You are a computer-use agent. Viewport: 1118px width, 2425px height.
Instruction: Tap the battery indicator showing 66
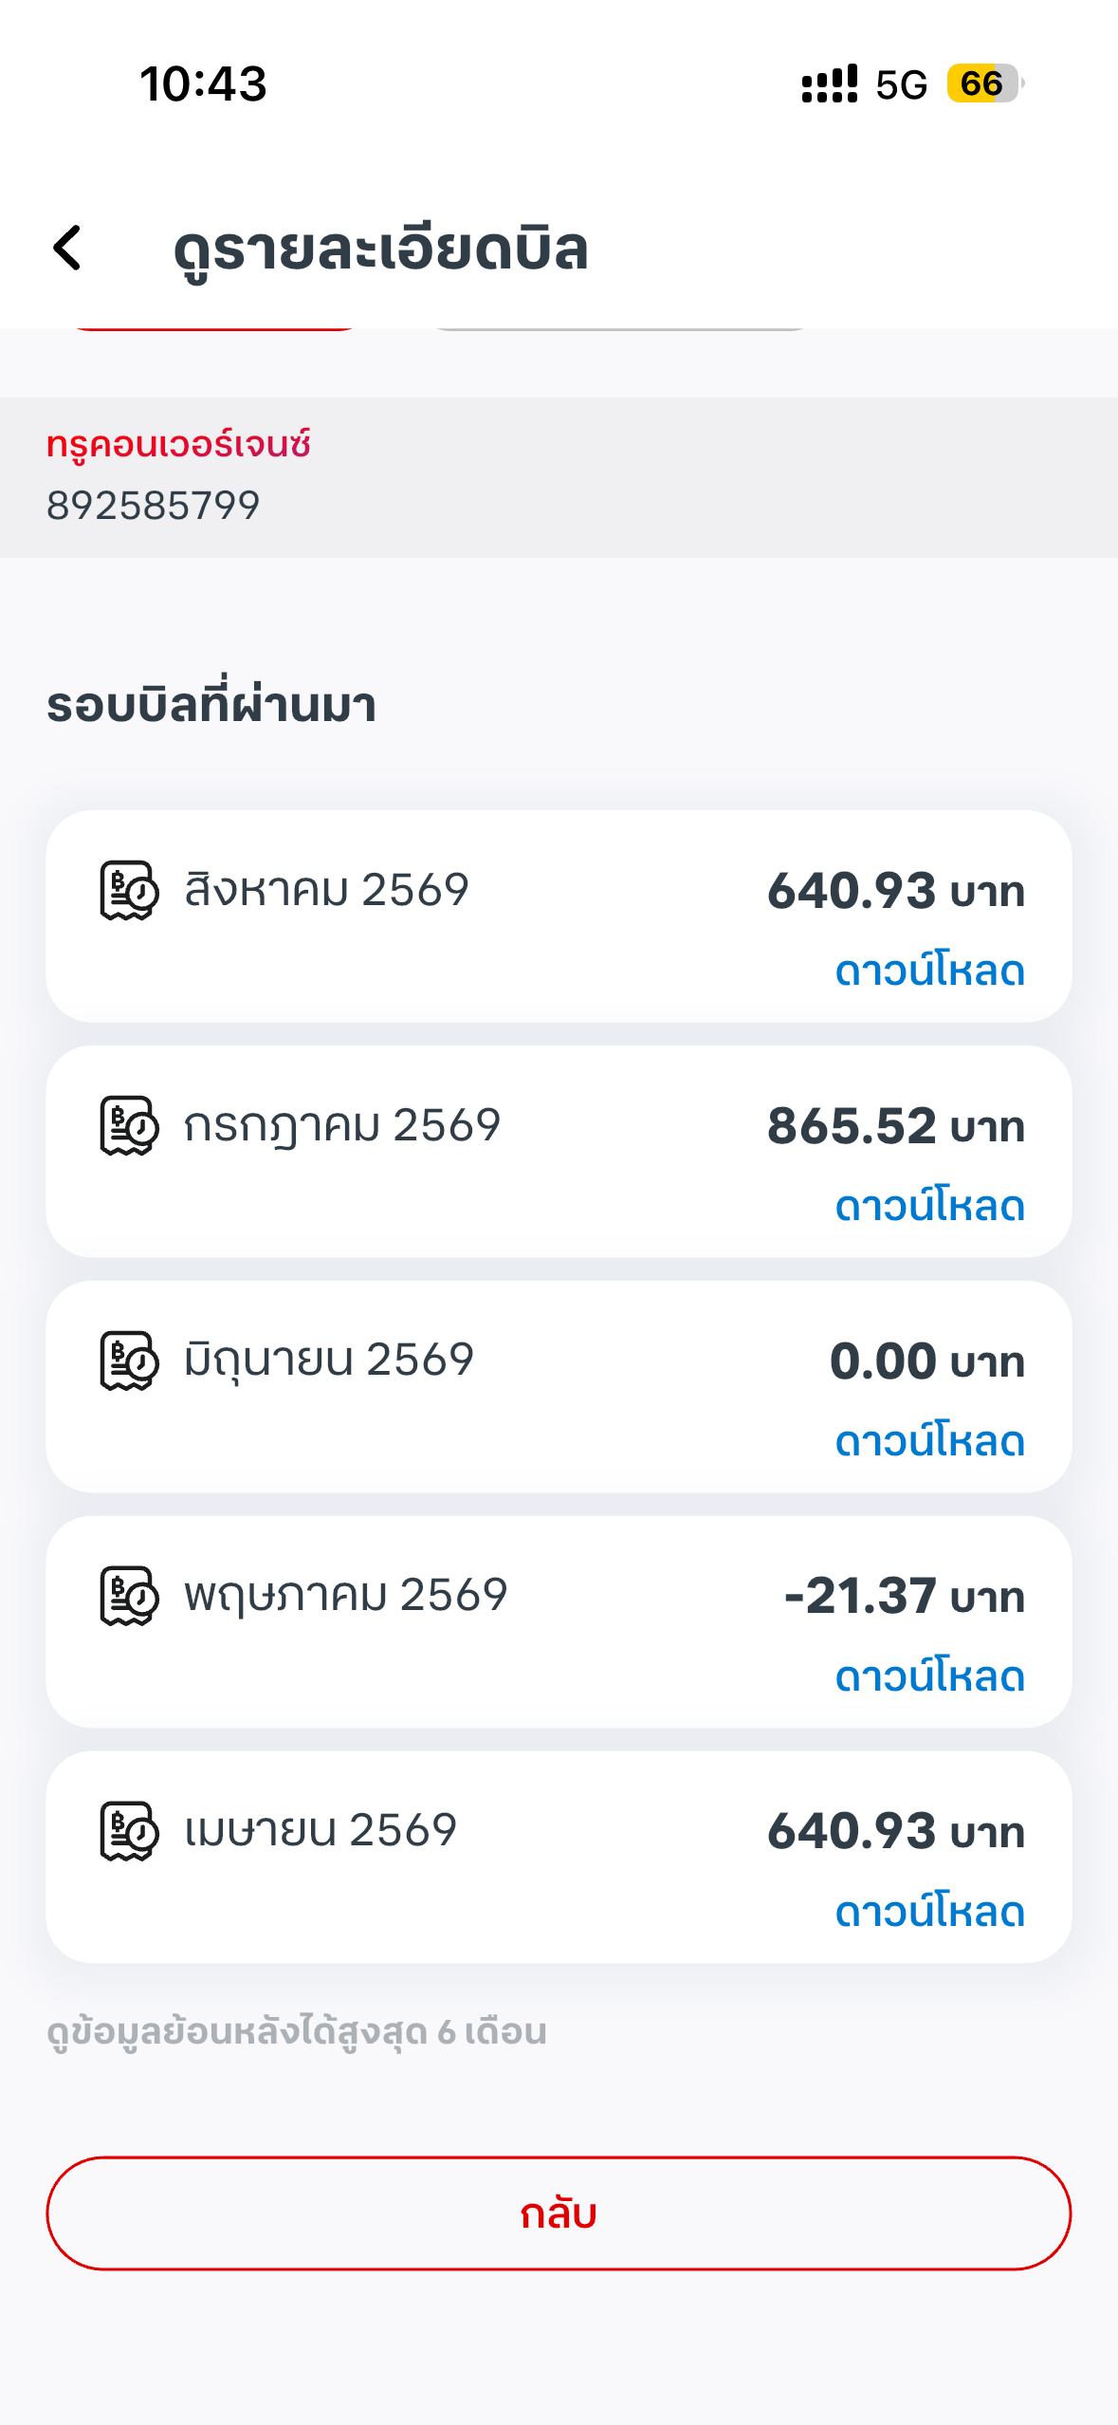(985, 83)
